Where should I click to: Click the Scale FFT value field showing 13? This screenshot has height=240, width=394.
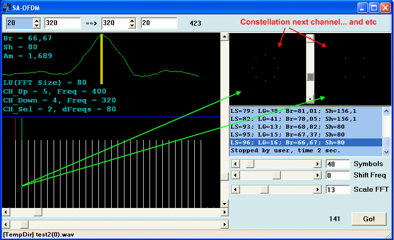[x=337, y=189]
